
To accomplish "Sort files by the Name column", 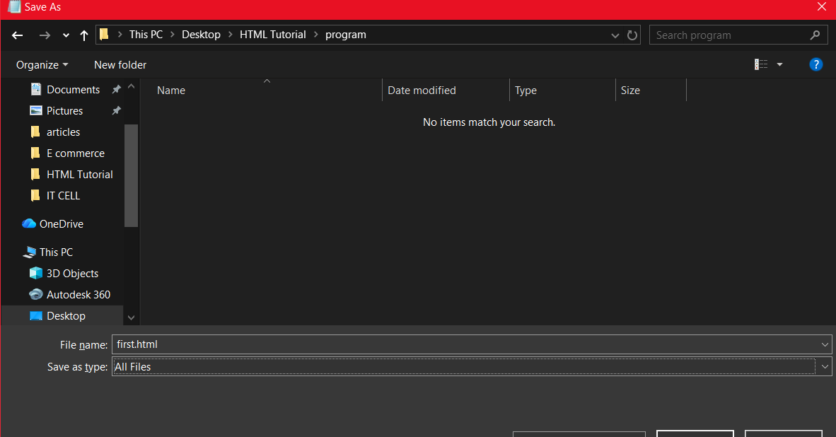I will coord(171,91).
